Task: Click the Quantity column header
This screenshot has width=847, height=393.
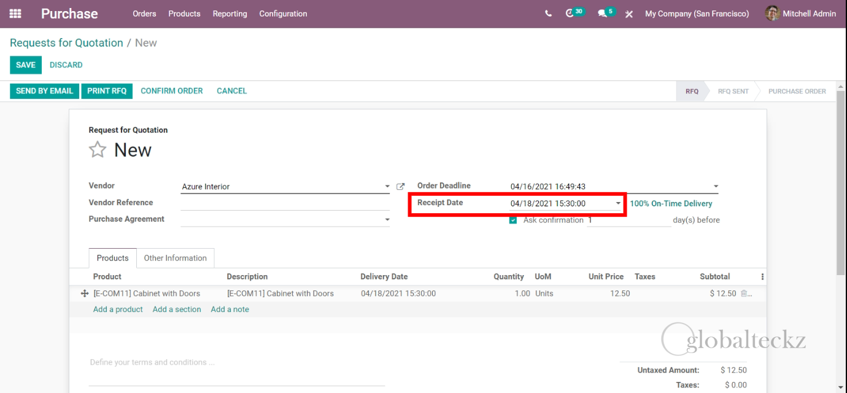Action: coord(508,277)
